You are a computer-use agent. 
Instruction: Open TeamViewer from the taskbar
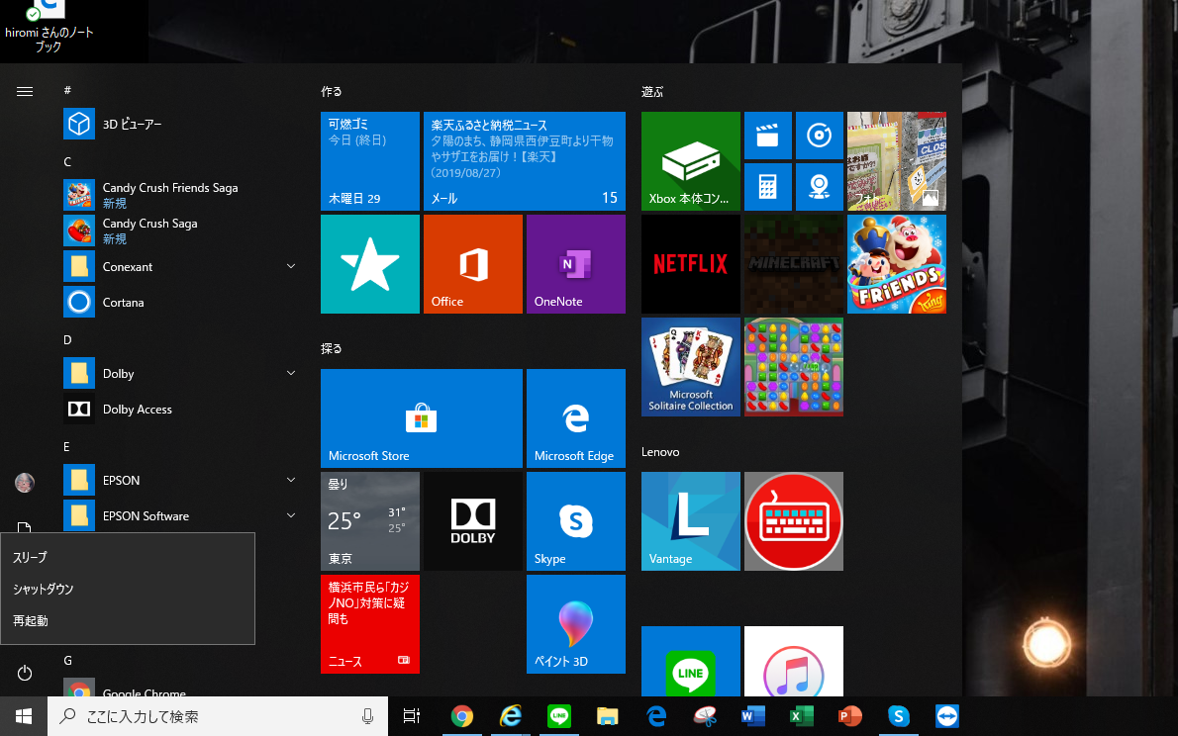click(x=946, y=716)
